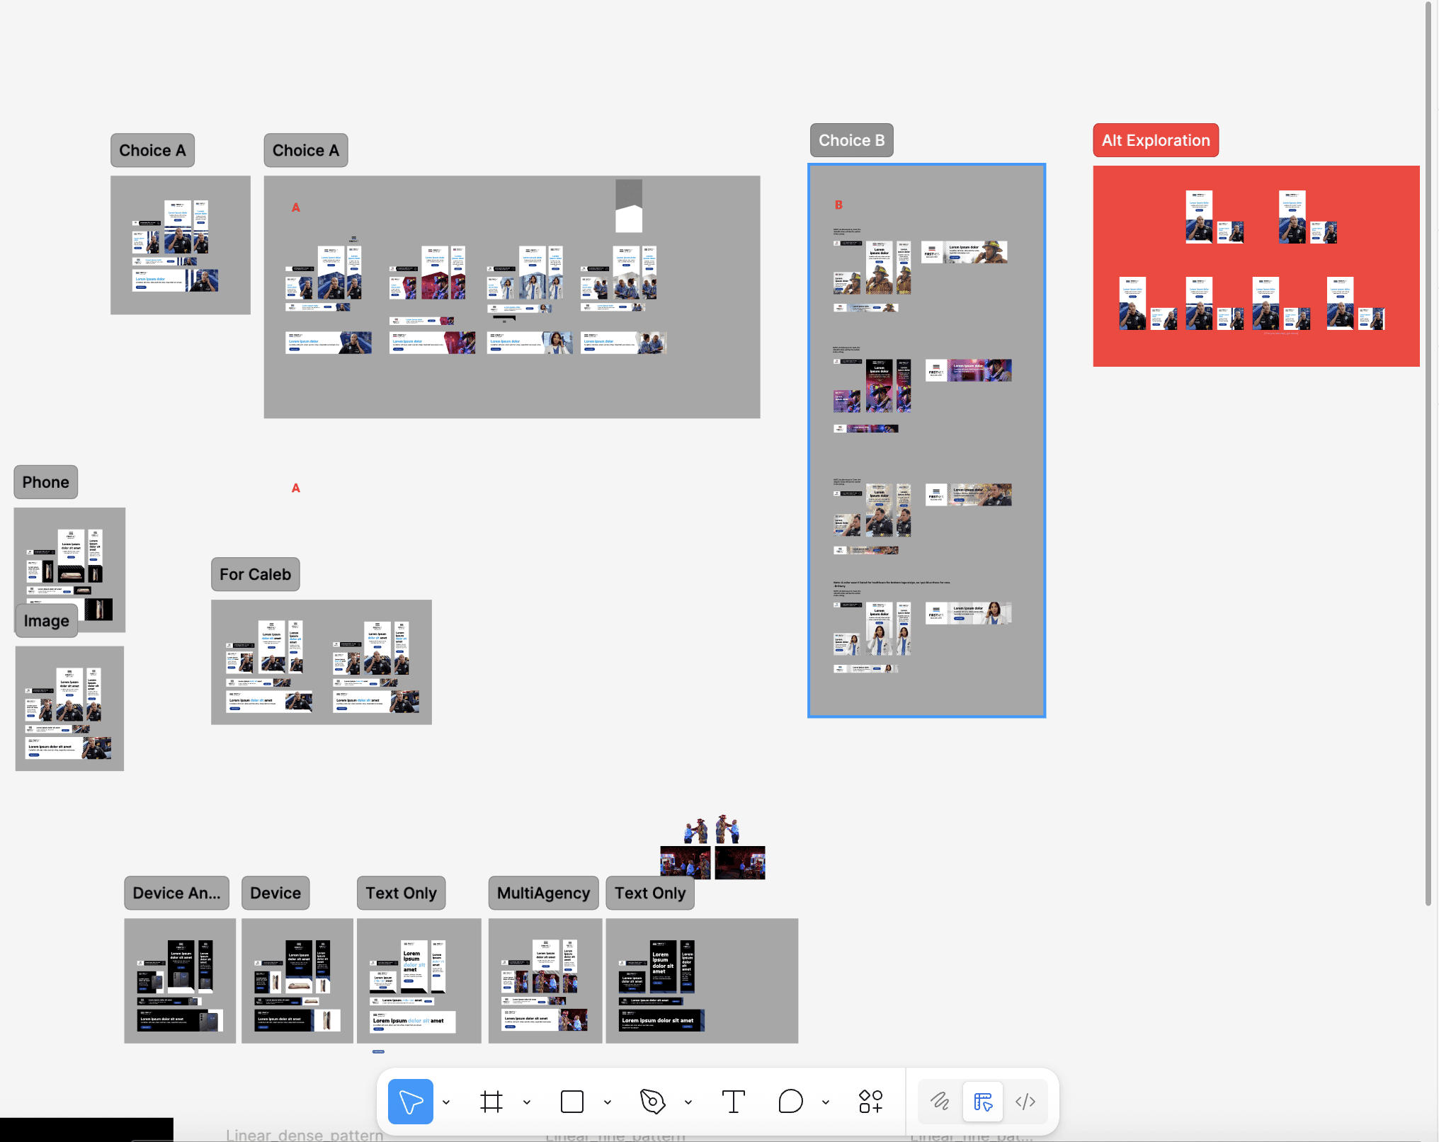Expand the Frame tool dropdown chevron
1439x1142 pixels.
click(527, 1102)
